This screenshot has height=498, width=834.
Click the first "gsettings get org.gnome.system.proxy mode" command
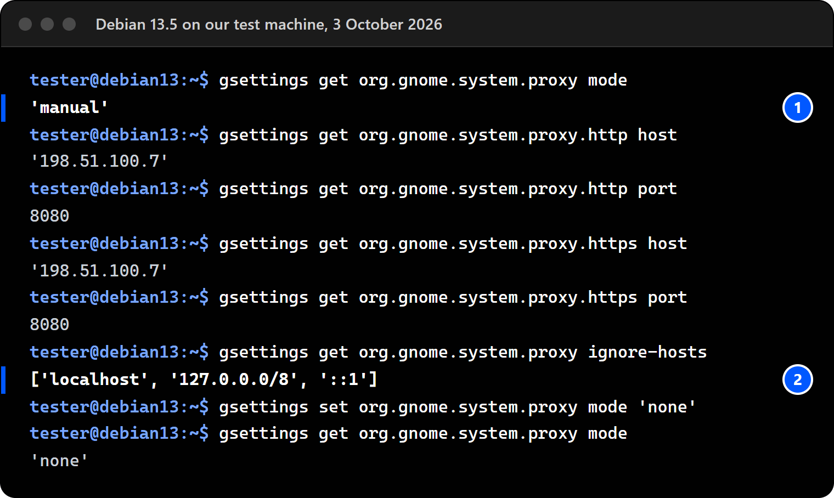(423, 81)
